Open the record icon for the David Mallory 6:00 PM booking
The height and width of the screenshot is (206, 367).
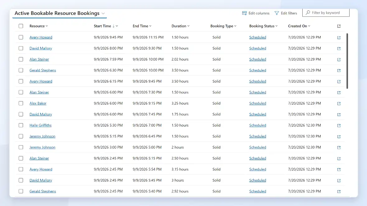(x=339, y=114)
